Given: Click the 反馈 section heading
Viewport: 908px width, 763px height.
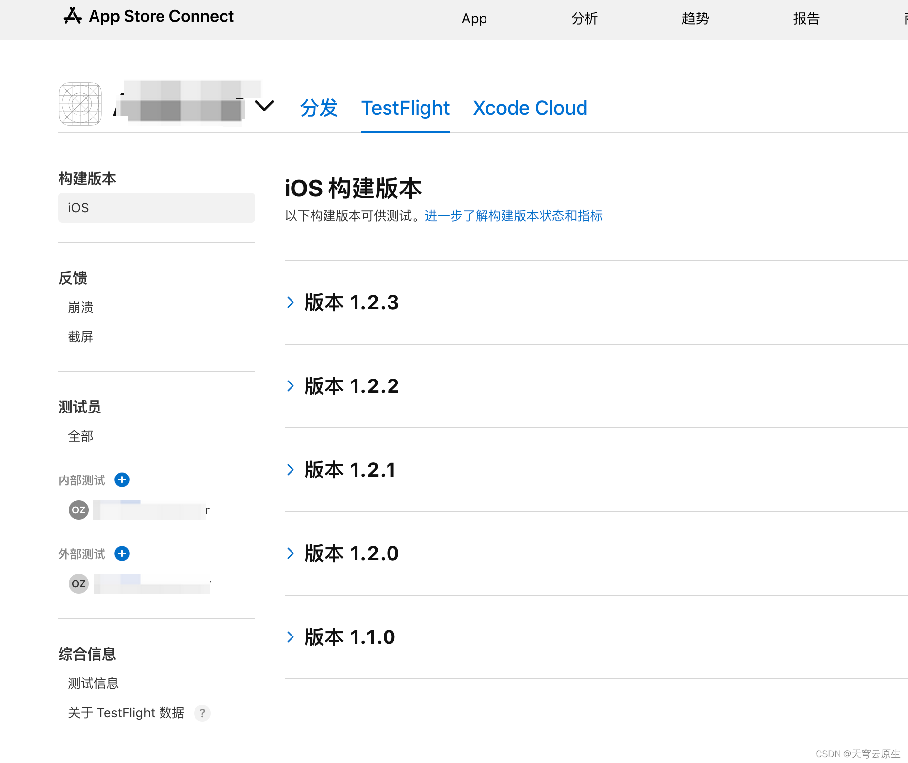Looking at the screenshot, I should point(72,278).
